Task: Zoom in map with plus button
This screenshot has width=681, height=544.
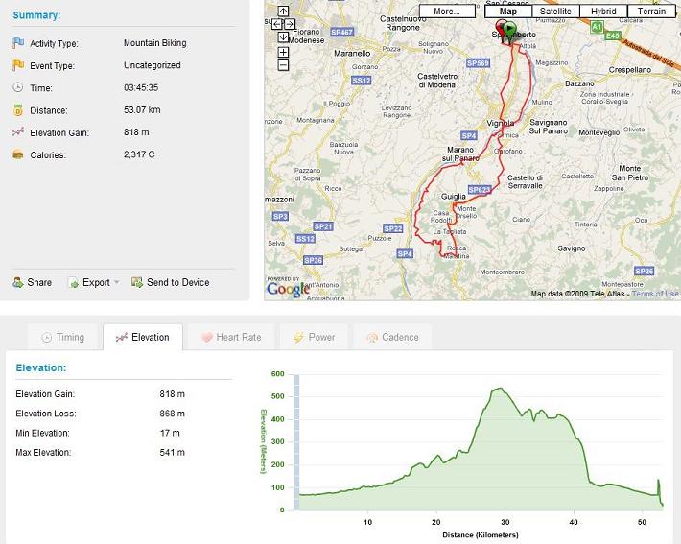Action: (283, 52)
